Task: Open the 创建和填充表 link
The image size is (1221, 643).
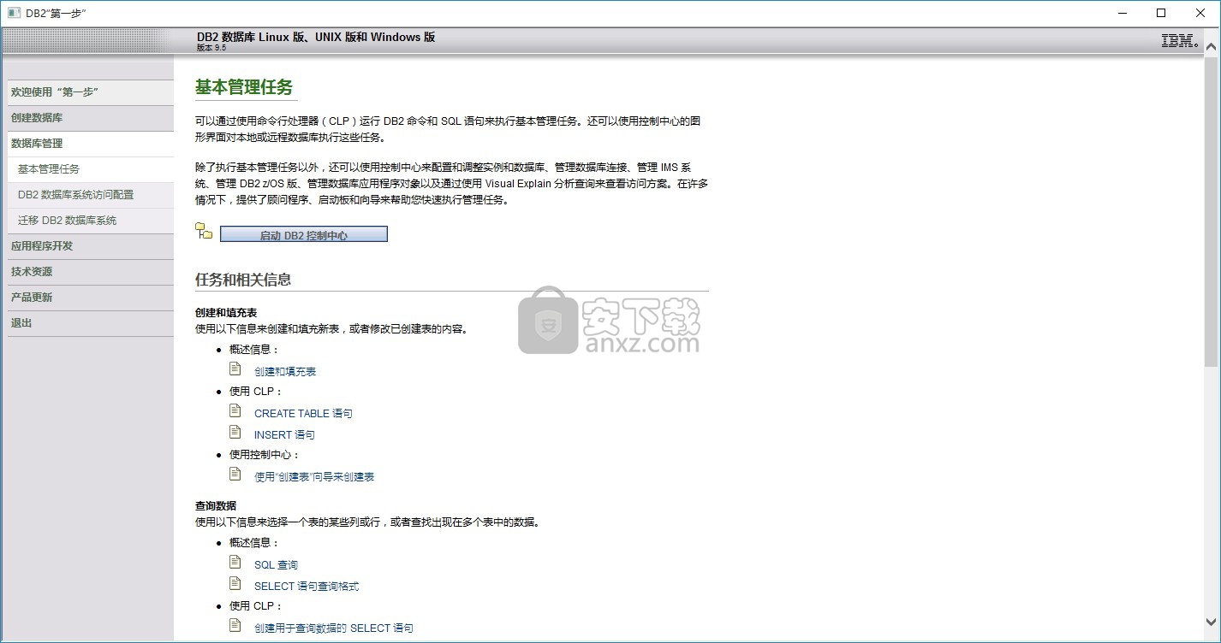Action: [x=285, y=371]
